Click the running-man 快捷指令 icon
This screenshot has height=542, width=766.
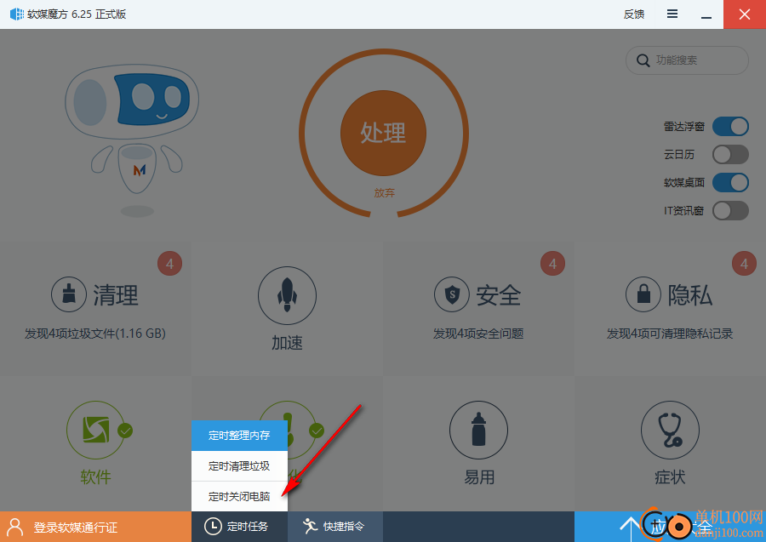click(x=310, y=526)
